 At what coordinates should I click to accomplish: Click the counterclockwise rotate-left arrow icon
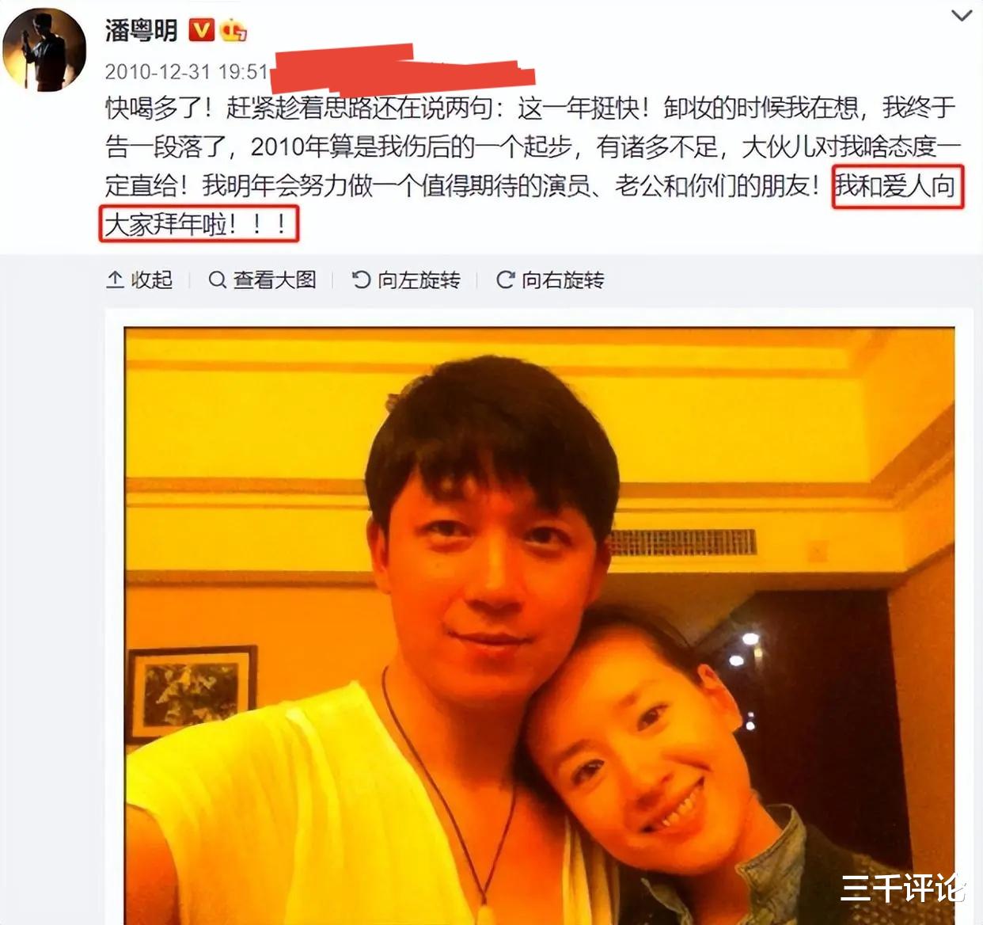click(x=361, y=280)
